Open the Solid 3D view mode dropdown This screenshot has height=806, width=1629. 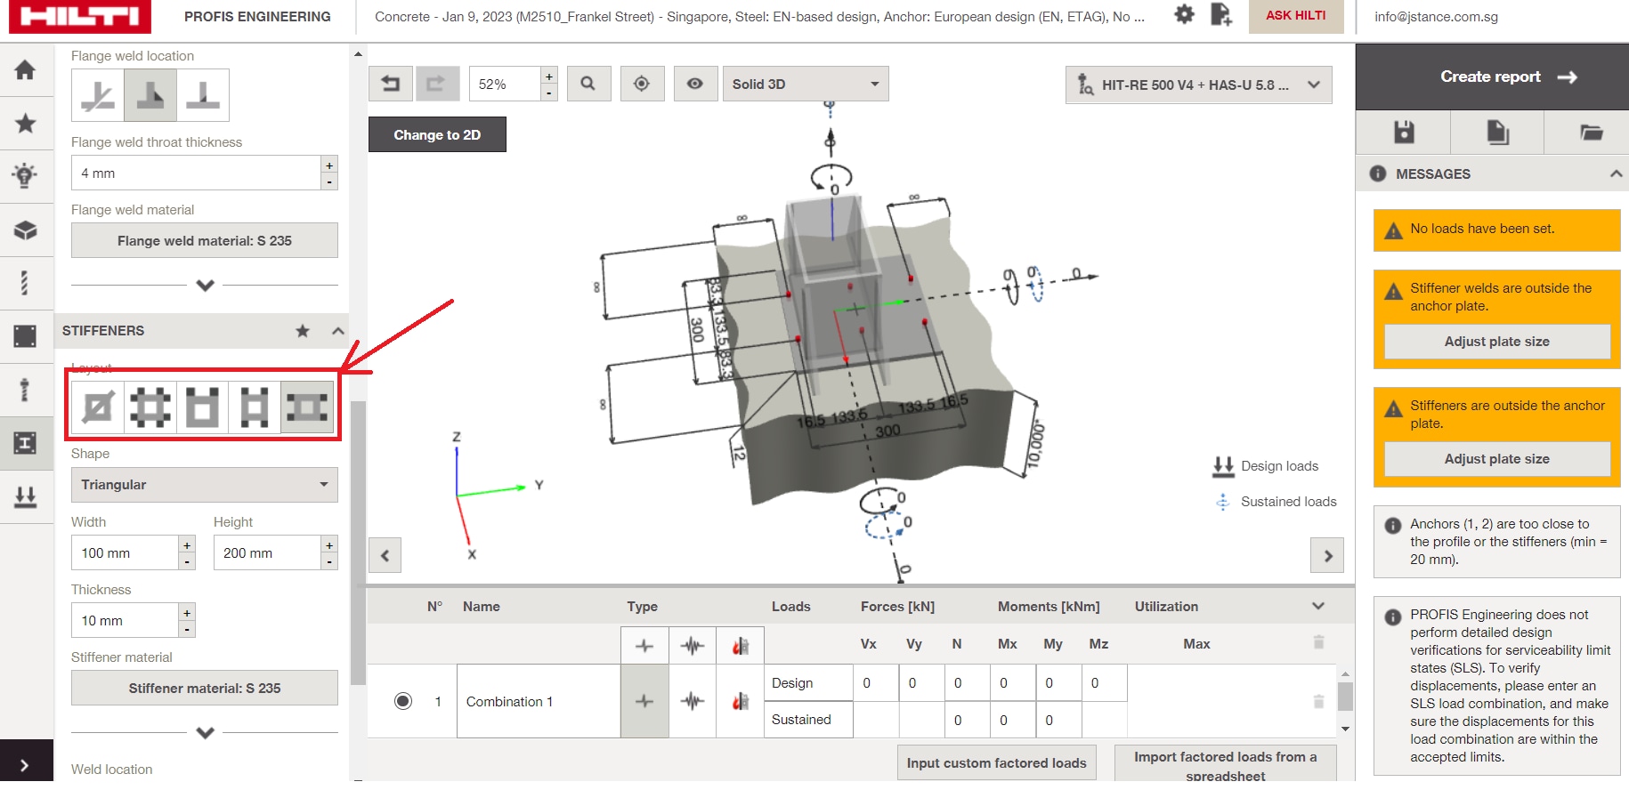(804, 83)
